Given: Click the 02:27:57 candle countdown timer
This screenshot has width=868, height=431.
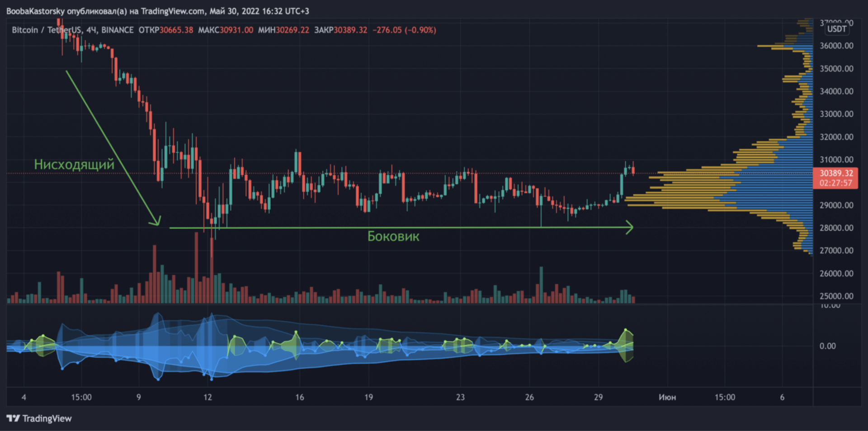Looking at the screenshot, I should 835,183.
